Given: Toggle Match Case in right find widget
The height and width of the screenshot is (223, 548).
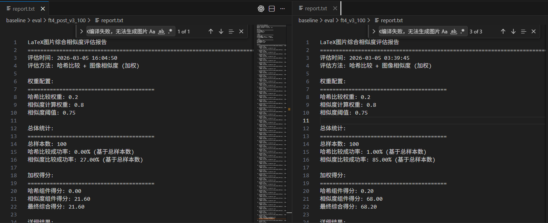Looking at the screenshot, I should click(444, 31).
